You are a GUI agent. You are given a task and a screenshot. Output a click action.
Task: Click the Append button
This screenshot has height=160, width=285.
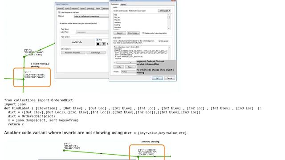click(x=120, y=33)
